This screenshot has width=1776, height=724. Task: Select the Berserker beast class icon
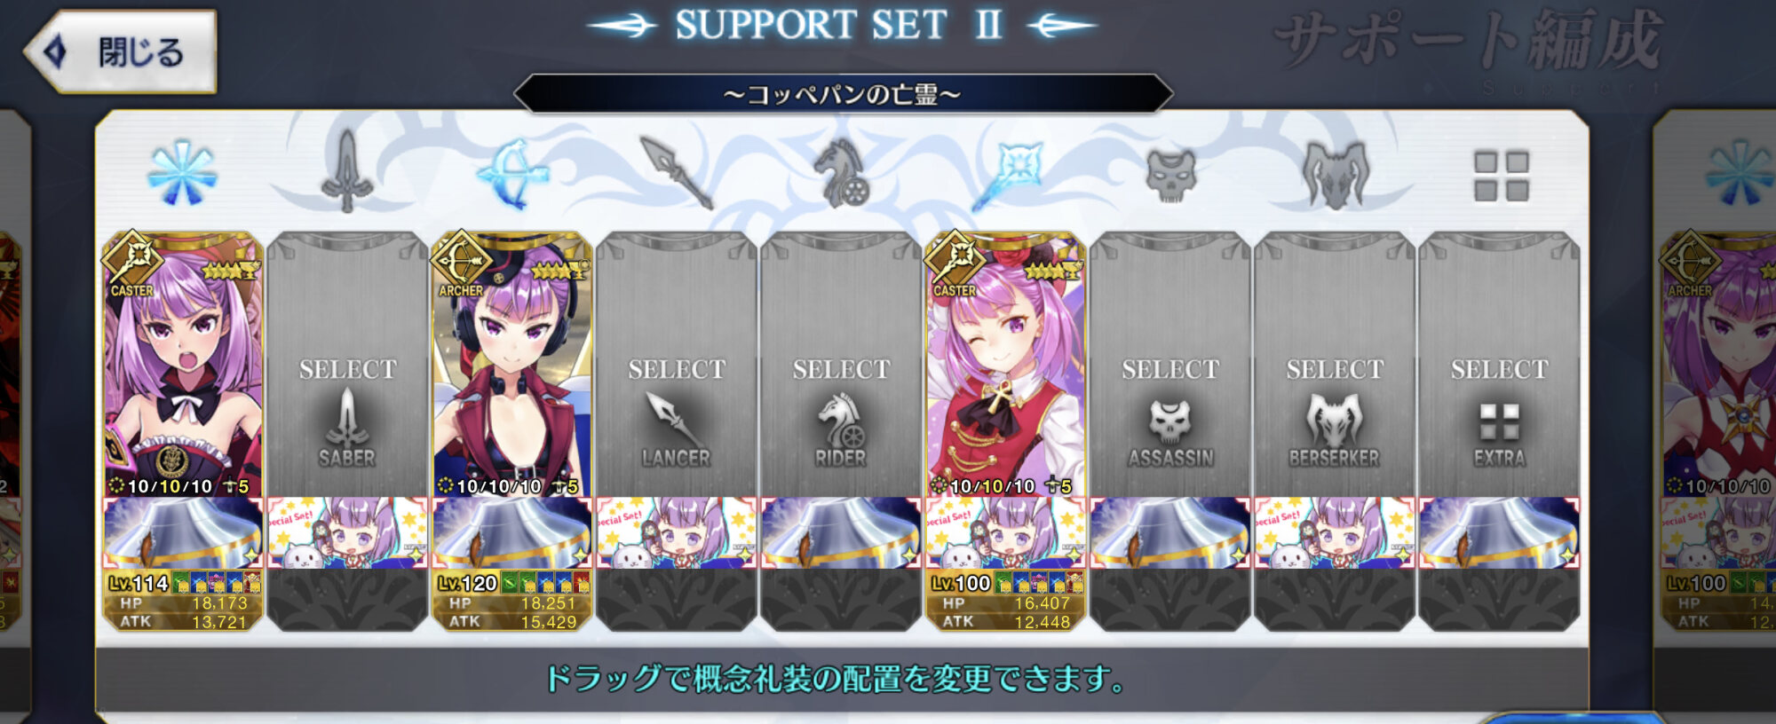pos(1335,174)
